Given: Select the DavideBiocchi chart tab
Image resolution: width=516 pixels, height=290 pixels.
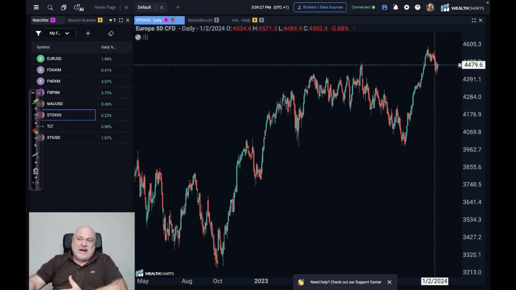Looking at the screenshot, I should click(200, 20).
